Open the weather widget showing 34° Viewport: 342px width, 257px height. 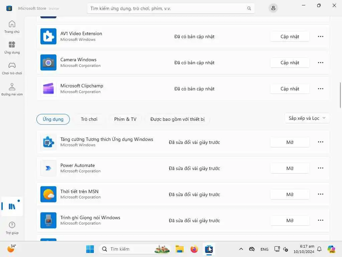tap(11, 249)
